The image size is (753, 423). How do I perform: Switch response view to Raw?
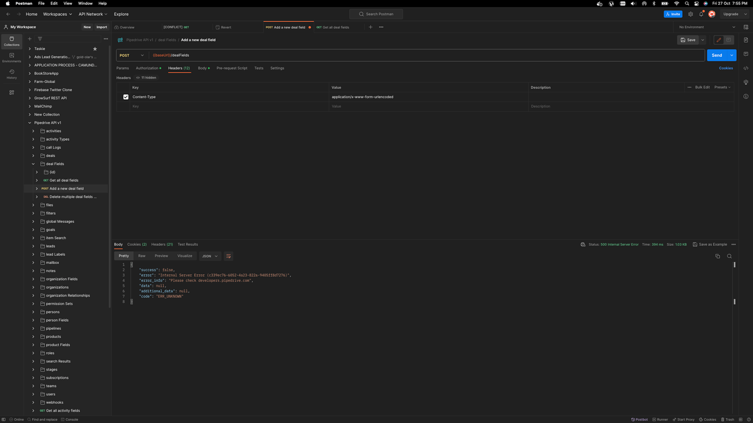point(142,256)
